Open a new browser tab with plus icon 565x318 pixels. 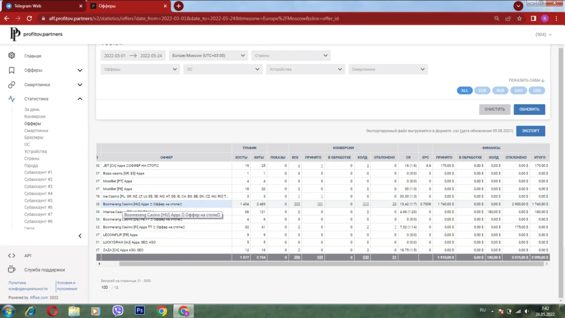178,6
